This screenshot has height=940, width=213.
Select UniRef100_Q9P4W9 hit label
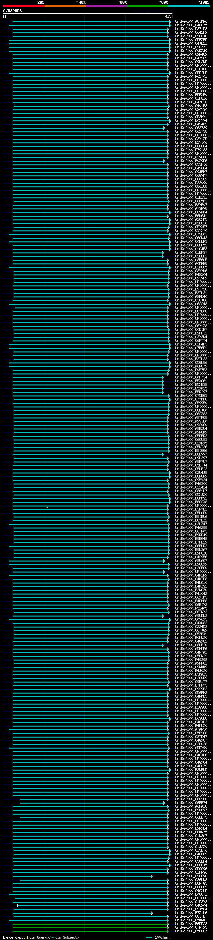point(191,55)
